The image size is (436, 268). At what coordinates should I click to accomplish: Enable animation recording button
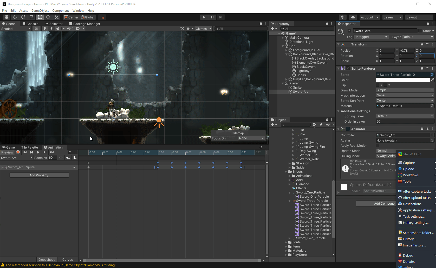(x=18, y=152)
